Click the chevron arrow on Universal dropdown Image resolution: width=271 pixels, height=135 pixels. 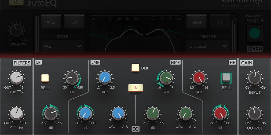click(x=224, y=46)
